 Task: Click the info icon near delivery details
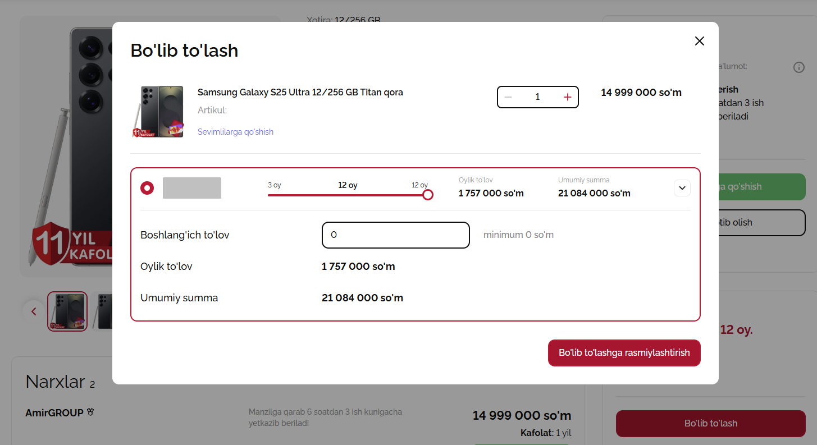tap(798, 67)
